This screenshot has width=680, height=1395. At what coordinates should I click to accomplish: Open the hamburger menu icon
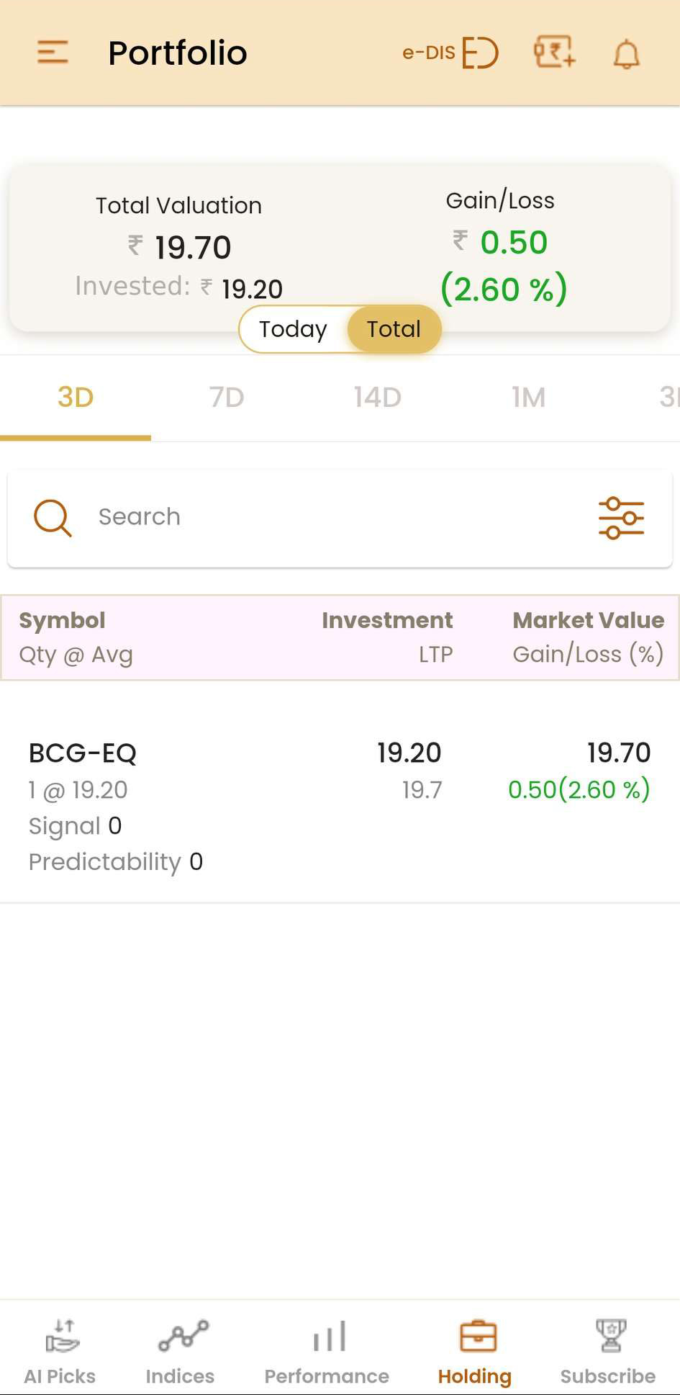[x=53, y=53]
